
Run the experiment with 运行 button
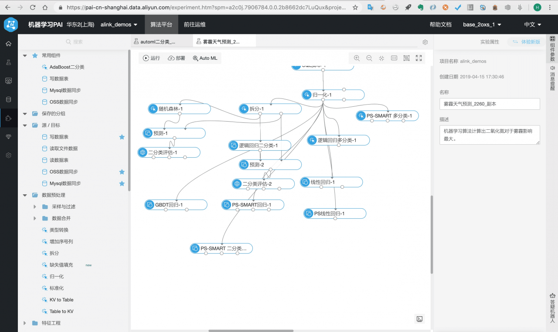pos(152,58)
